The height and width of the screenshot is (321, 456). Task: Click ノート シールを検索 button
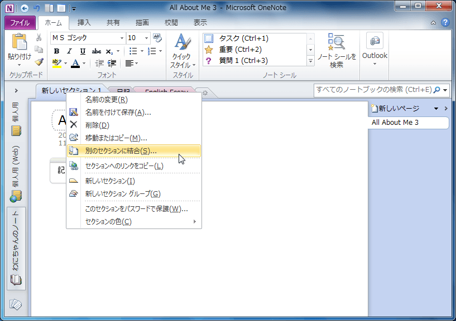coord(337,51)
